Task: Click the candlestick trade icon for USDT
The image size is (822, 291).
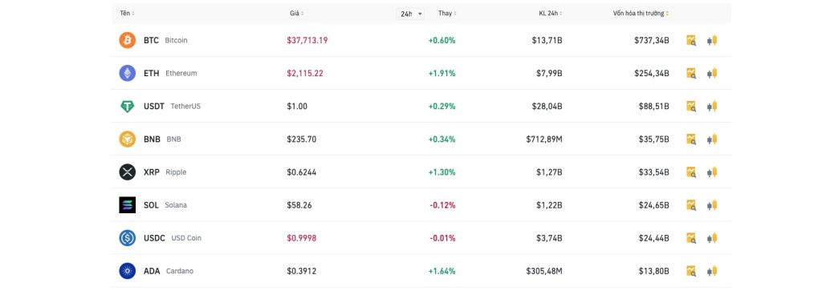Action: coord(712,107)
